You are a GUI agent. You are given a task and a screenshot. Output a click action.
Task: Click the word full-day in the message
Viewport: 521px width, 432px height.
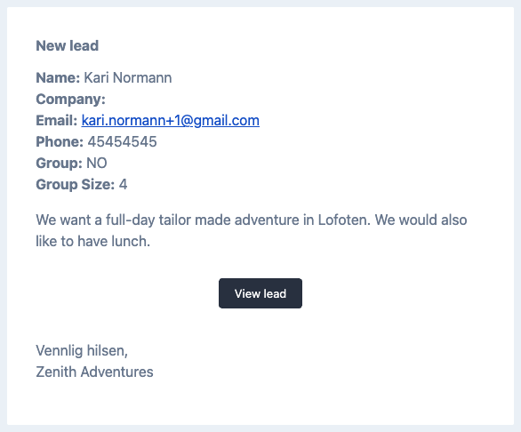130,220
